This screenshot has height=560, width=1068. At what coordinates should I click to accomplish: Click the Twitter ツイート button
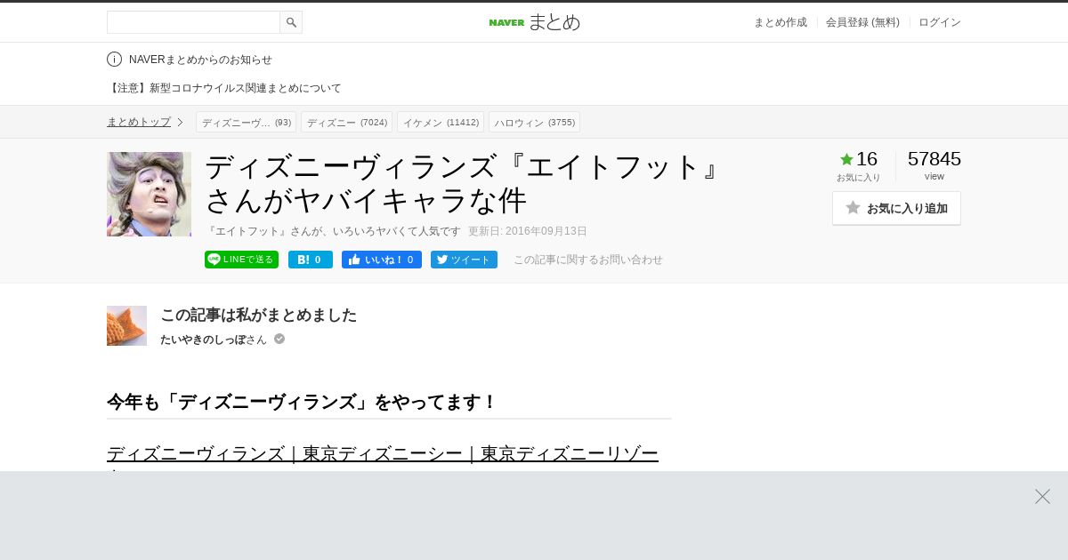tap(464, 260)
